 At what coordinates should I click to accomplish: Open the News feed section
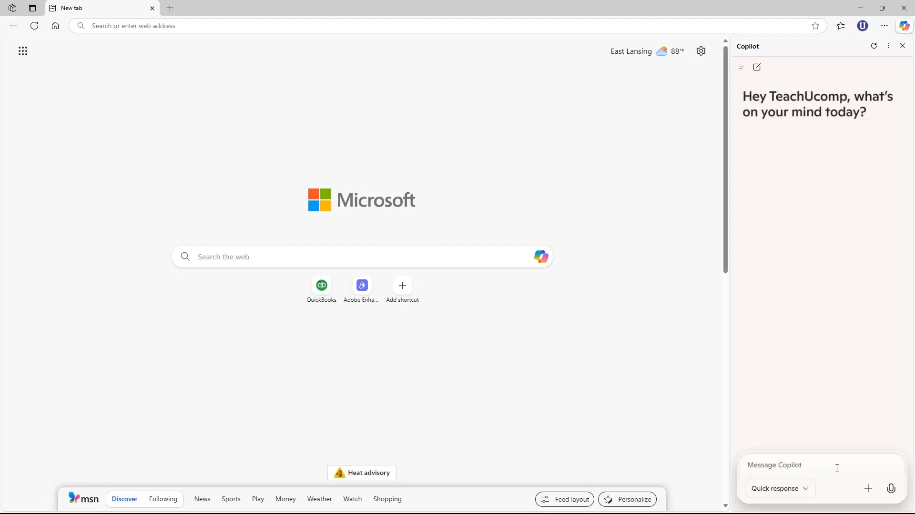[202, 499]
